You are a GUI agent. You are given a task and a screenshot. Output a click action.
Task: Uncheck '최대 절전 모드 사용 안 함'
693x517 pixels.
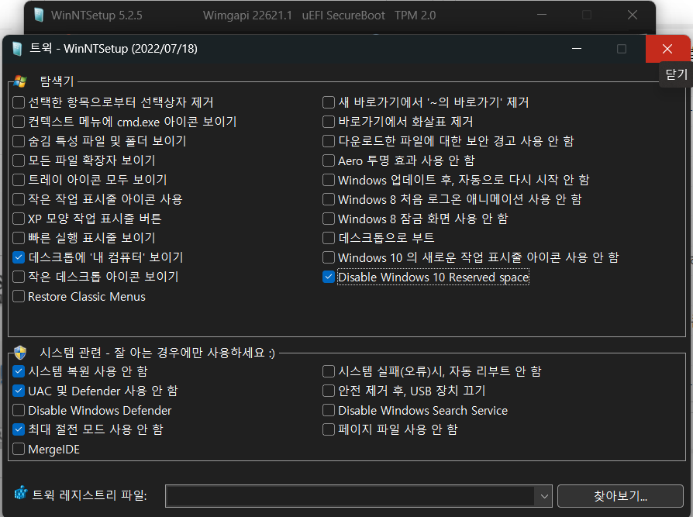coord(19,429)
